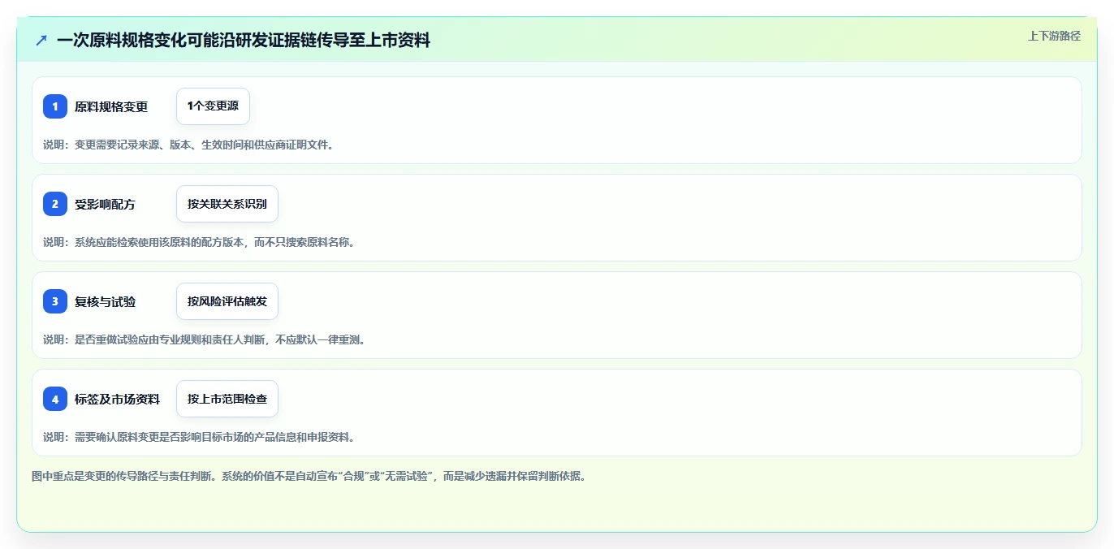Select the "标签及市场资料" step heading
The image size is (1114, 549).
pyautogui.click(x=117, y=399)
